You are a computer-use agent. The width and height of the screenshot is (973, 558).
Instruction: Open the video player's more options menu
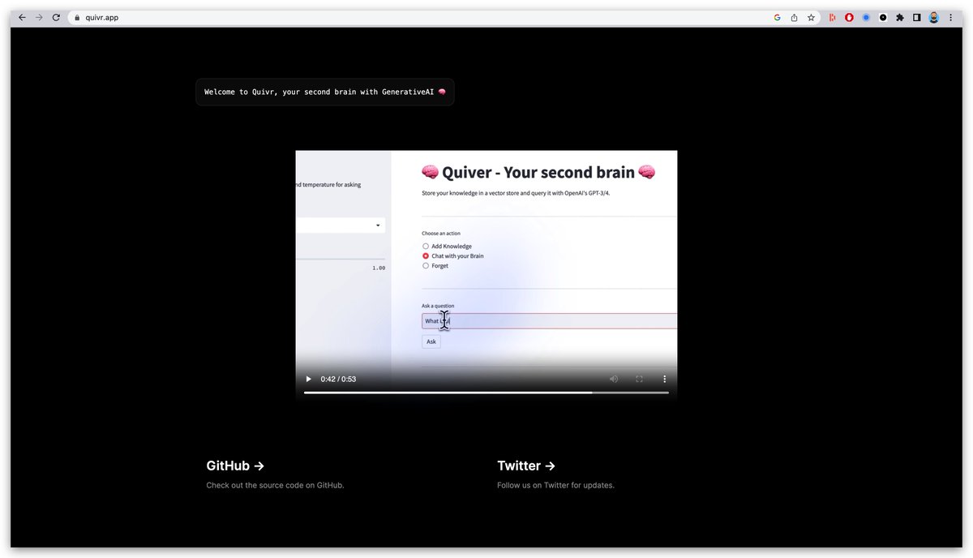[665, 379]
